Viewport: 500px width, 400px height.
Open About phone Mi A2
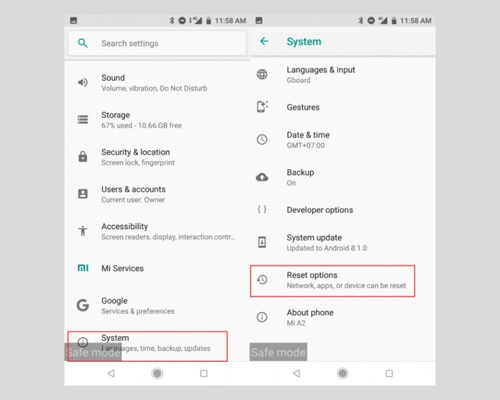pyautogui.click(x=343, y=317)
